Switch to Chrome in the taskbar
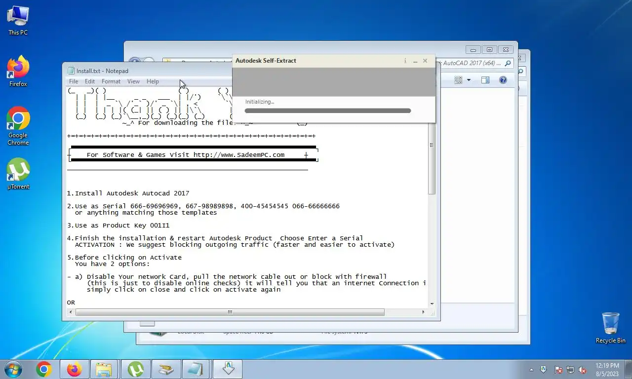This screenshot has width=632, height=379. 44,369
